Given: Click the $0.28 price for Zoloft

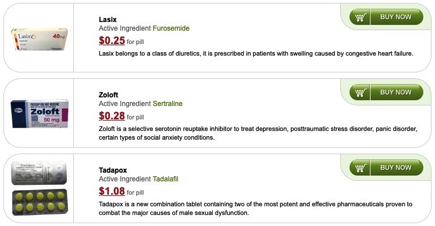Looking at the screenshot, I should pos(112,116).
